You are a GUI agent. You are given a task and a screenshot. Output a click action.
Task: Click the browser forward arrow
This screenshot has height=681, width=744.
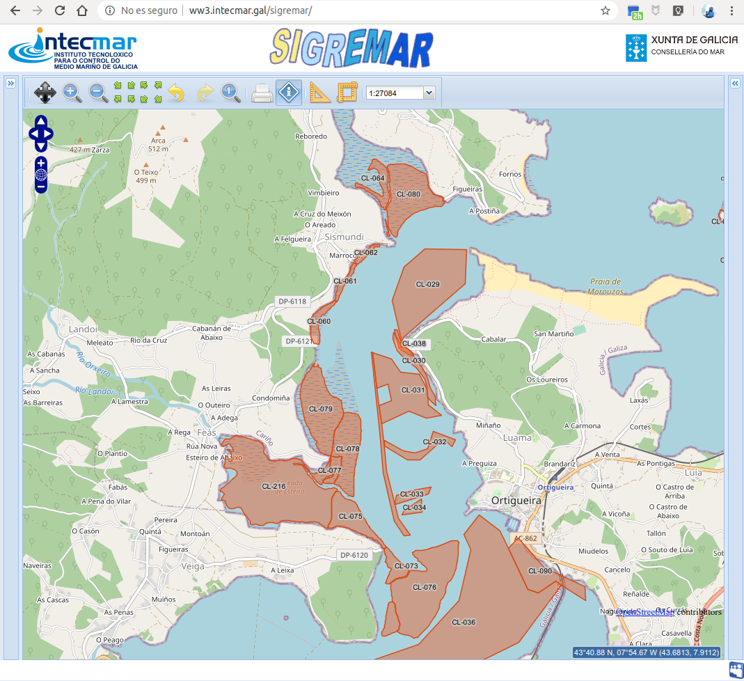[x=38, y=10]
